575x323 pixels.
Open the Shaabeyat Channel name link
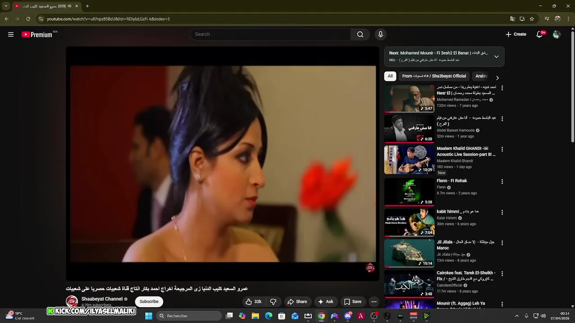click(102, 299)
